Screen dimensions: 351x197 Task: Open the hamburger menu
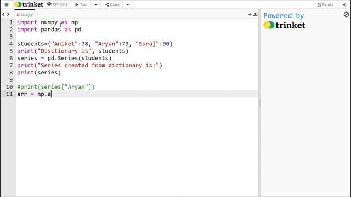7,4
